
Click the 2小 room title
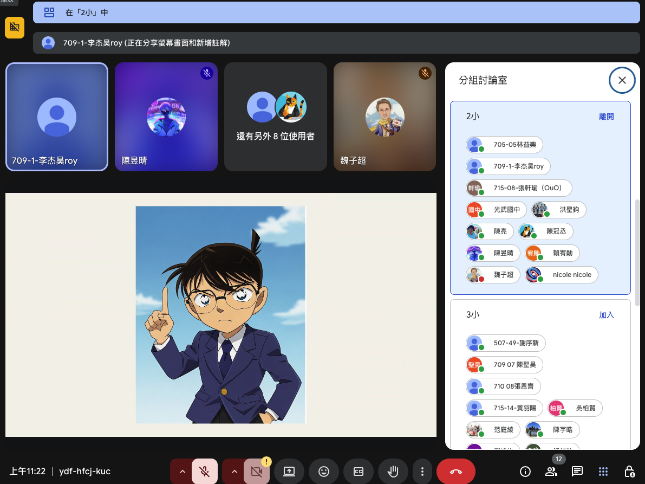point(473,117)
